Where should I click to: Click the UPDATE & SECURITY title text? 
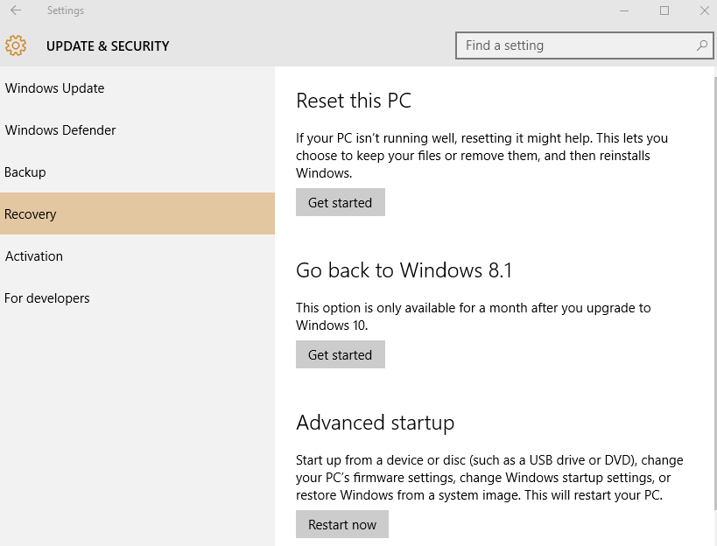tap(108, 45)
